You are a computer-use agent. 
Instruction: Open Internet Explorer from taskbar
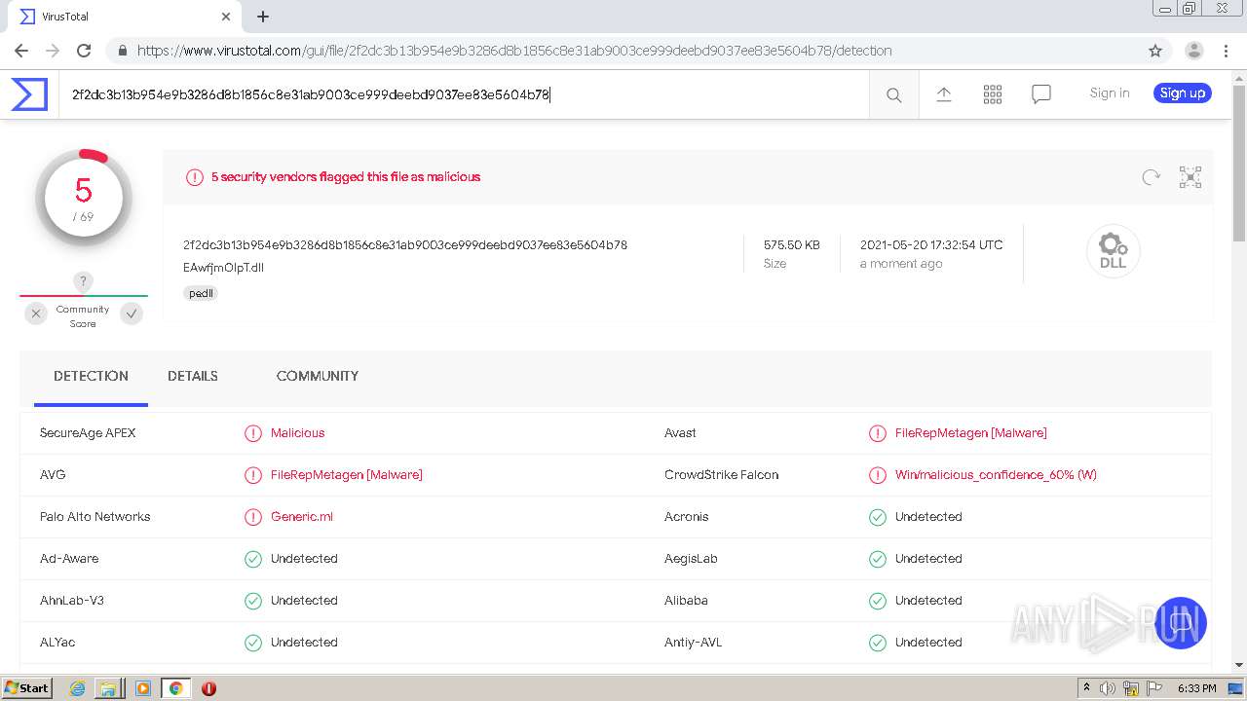click(77, 688)
